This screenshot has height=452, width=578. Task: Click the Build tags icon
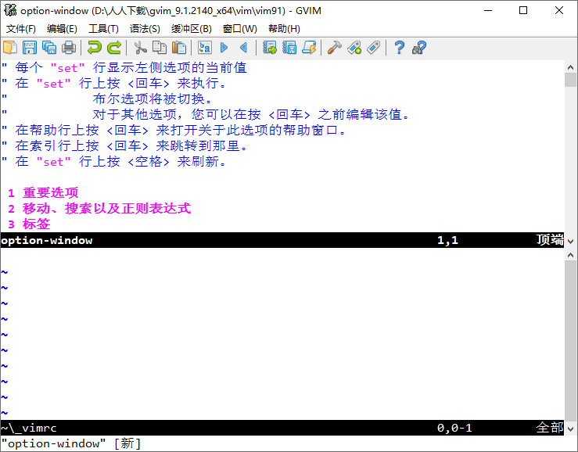coord(354,48)
